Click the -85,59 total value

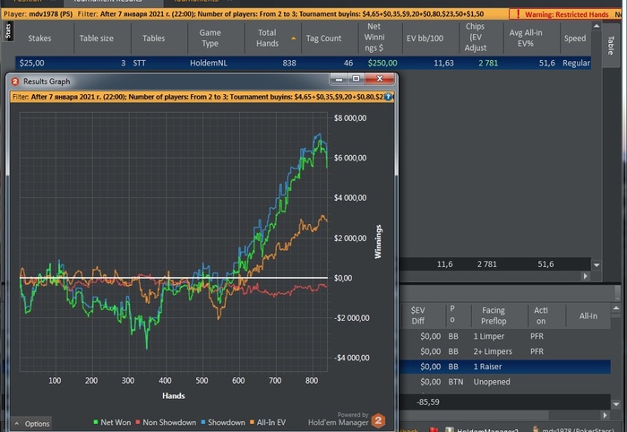pyautogui.click(x=427, y=402)
